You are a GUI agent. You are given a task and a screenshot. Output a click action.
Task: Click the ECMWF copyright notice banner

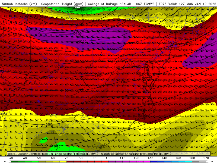[109, 153]
